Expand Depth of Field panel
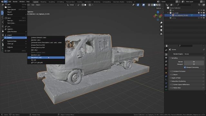206x116 pixels. click(170, 78)
